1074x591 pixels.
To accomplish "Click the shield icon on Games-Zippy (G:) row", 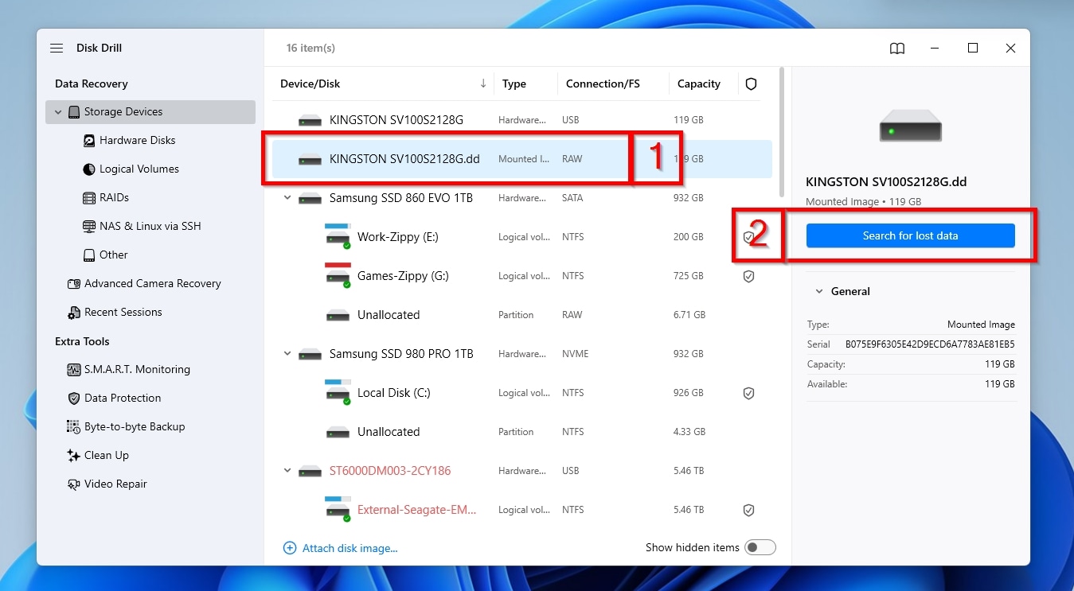I will point(748,276).
